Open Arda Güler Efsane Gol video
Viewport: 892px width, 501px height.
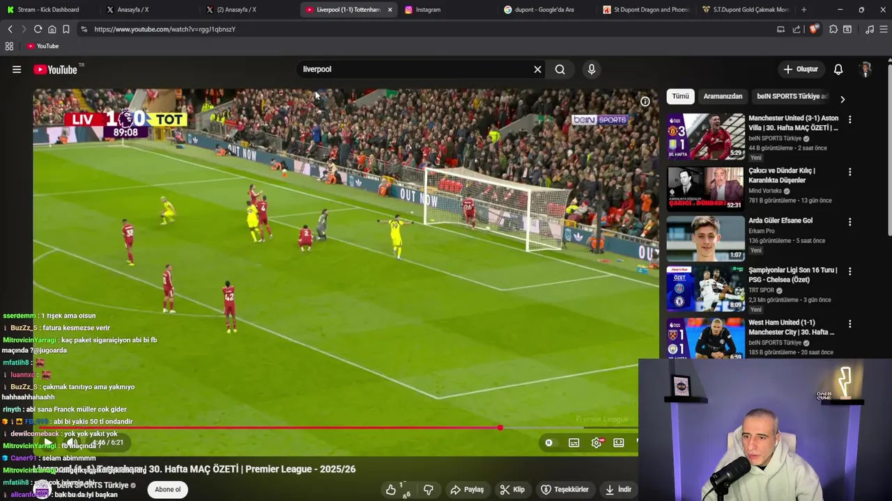706,238
